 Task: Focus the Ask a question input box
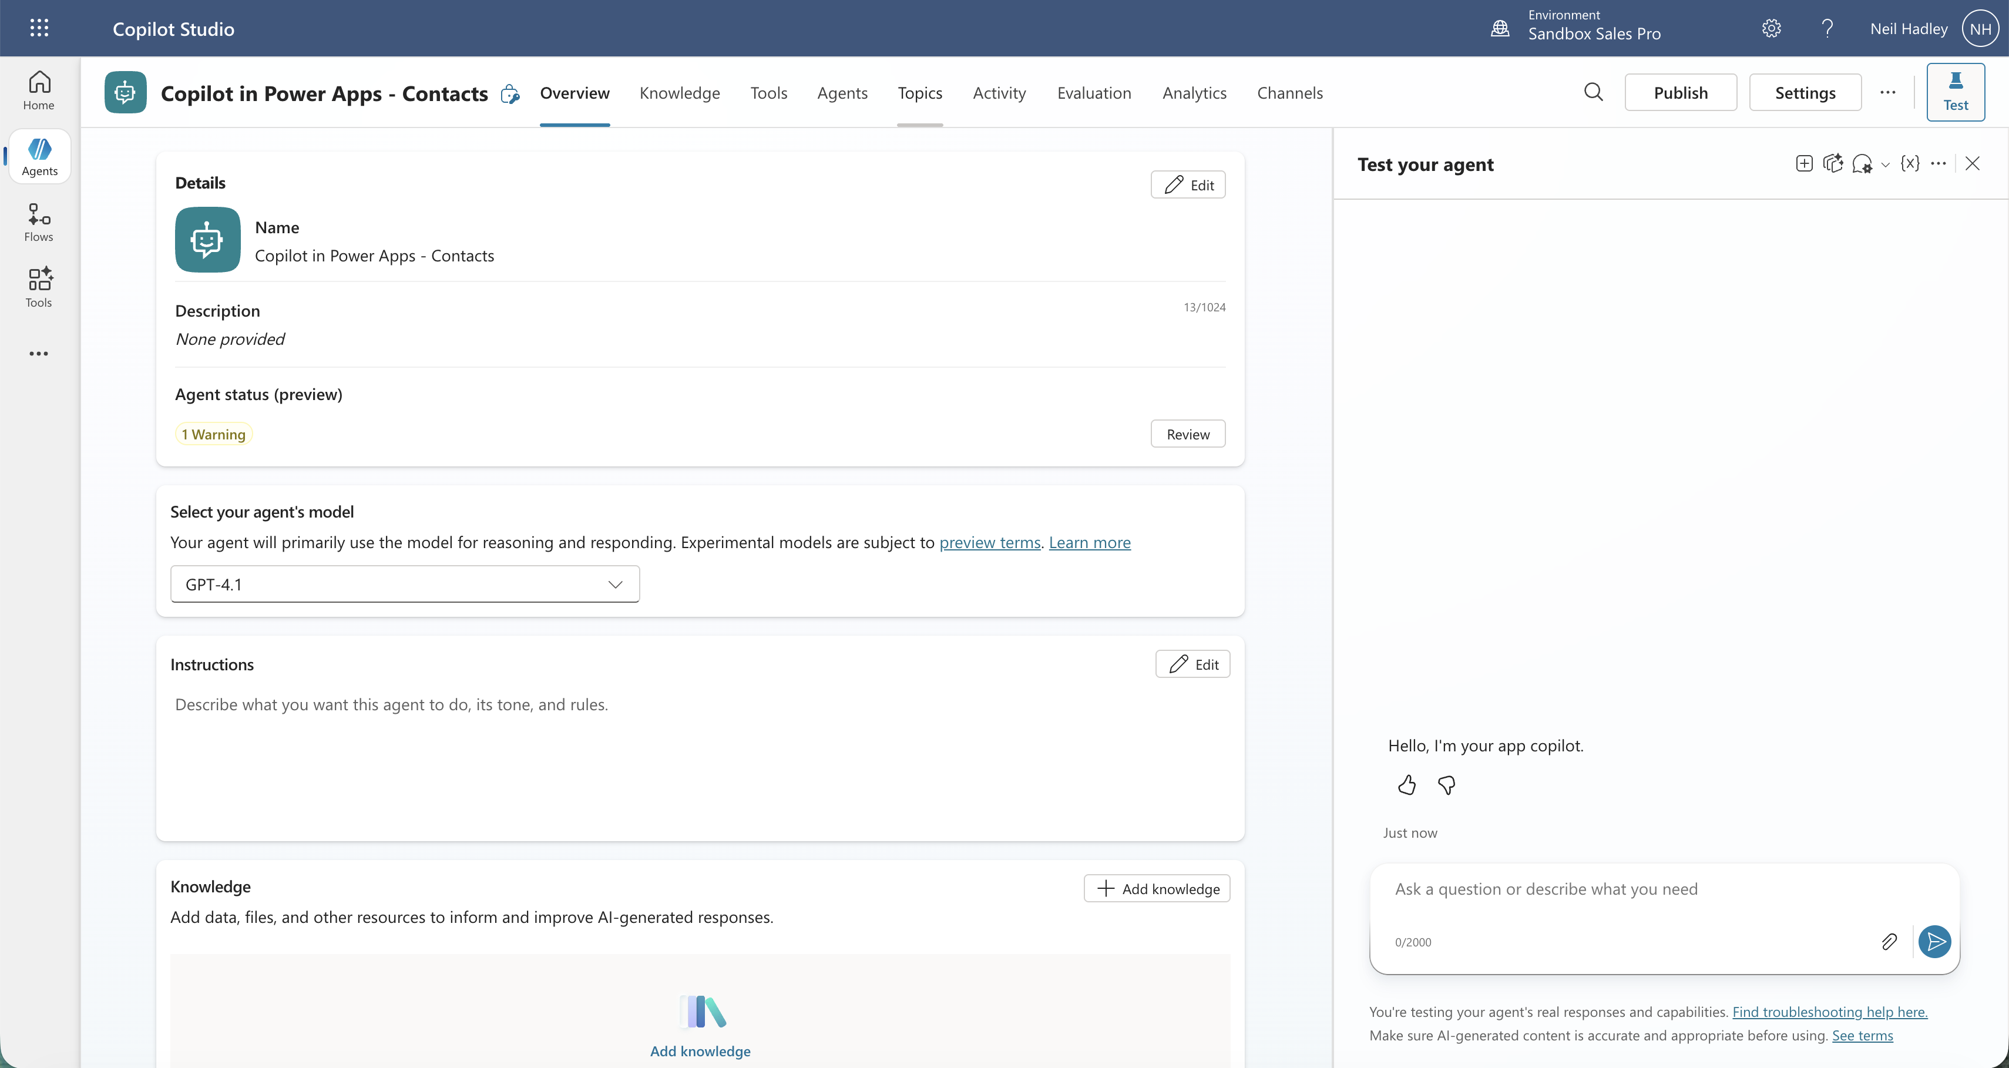coord(1664,889)
